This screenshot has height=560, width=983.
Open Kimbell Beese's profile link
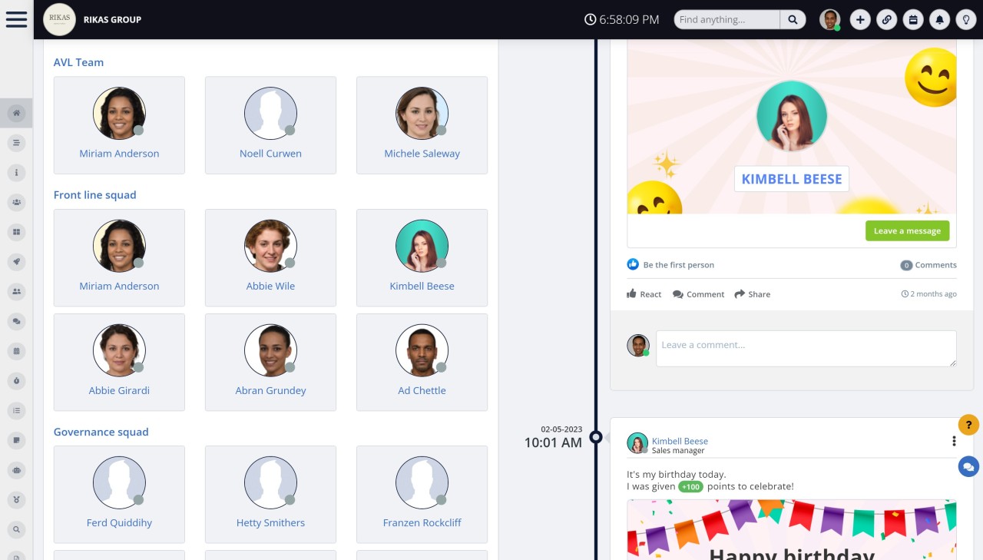(x=680, y=440)
